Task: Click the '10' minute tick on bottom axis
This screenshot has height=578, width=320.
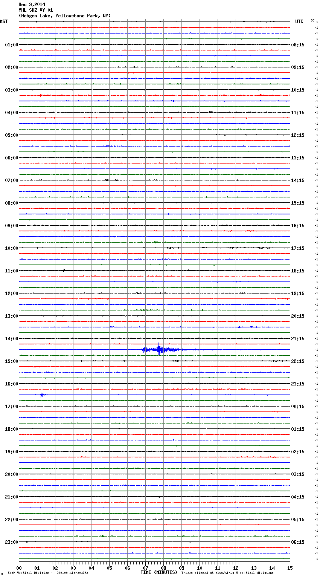Action: point(200,568)
